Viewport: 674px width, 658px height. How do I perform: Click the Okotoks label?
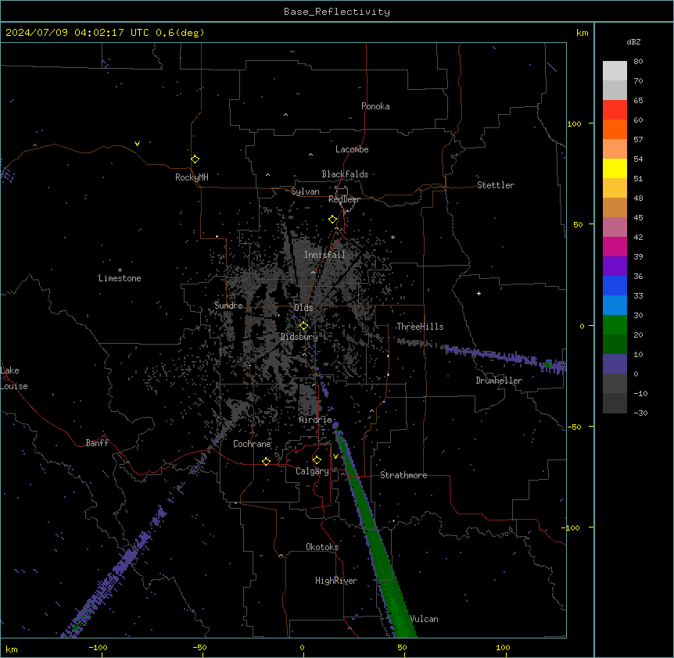(322, 547)
